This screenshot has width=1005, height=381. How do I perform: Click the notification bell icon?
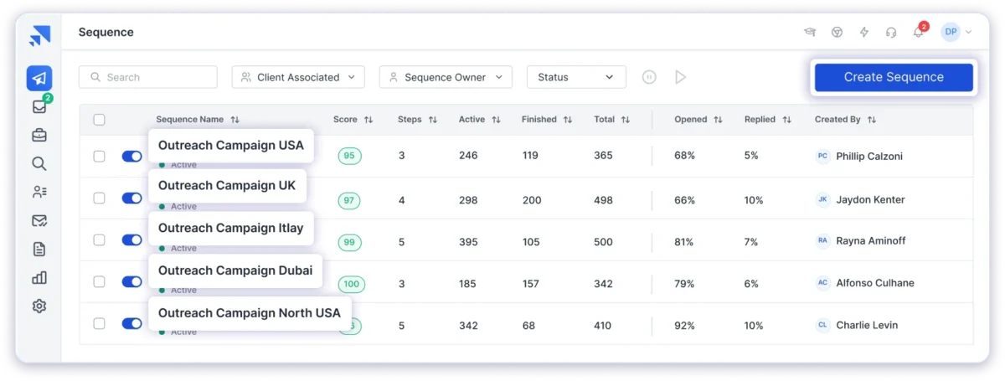(919, 33)
